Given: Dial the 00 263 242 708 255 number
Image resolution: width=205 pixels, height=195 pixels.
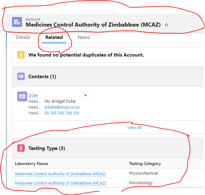Looking at the screenshot, I should pyautogui.click(x=62, y=113).
